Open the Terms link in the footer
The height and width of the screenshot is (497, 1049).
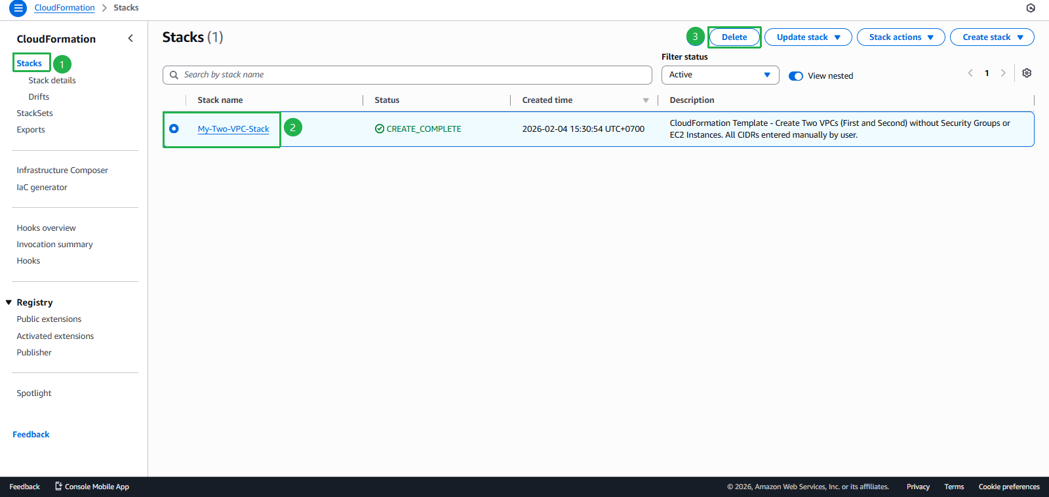click(x=954, y=487)
